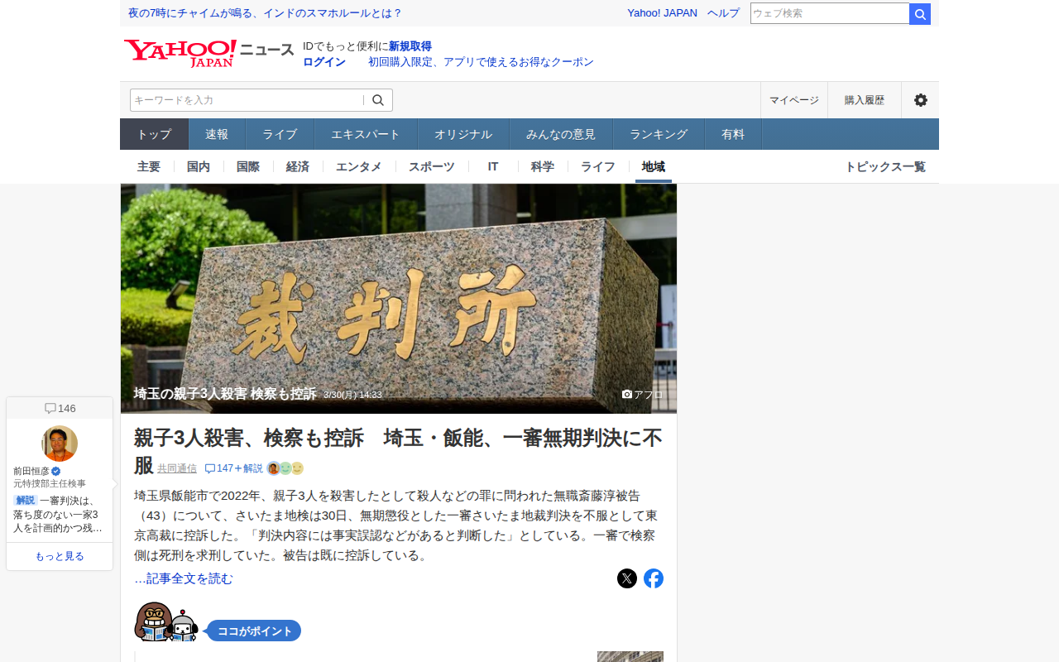This screenshot has height=662, width=1059.
Task: Click …記事全文を読む link
Action: tap(184, 578)
